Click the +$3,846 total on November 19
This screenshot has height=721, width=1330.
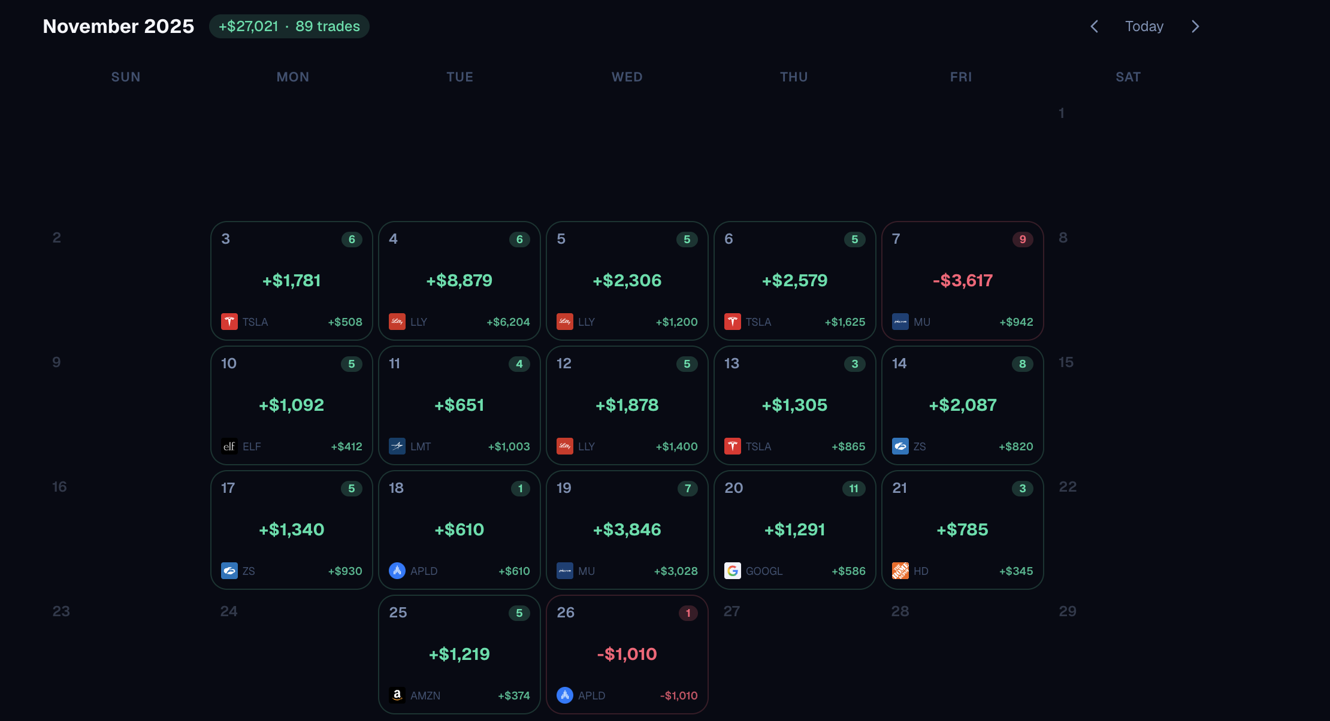pos(627,529)
